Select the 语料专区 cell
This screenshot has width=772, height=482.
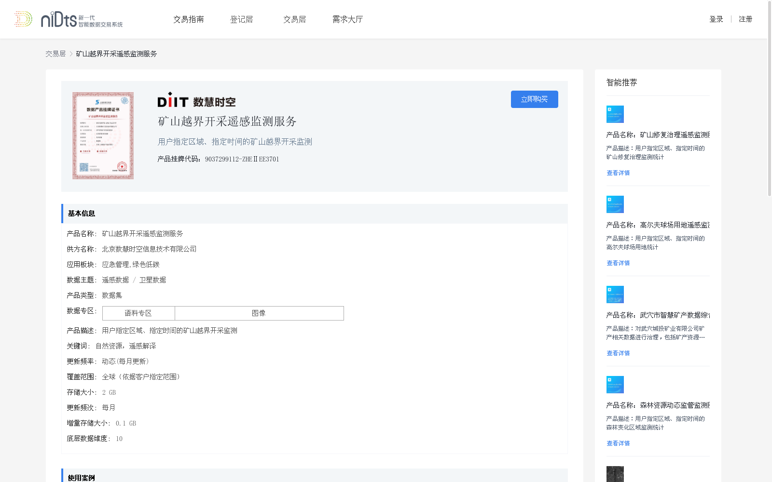coord(138,313)
